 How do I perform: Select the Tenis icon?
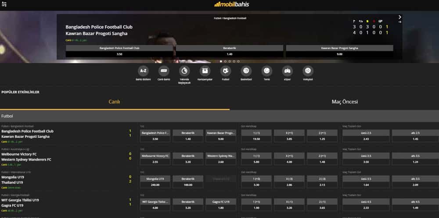click(x=267, y=71)
